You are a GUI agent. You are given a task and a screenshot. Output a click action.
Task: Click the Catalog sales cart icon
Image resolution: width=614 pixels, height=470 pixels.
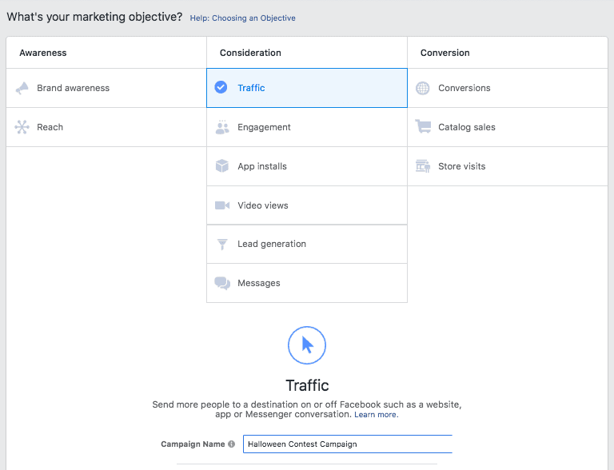pos(423,127)
